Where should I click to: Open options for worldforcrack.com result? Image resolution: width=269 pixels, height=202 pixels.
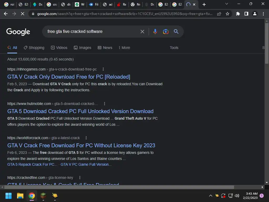click(x=86, y=138)
